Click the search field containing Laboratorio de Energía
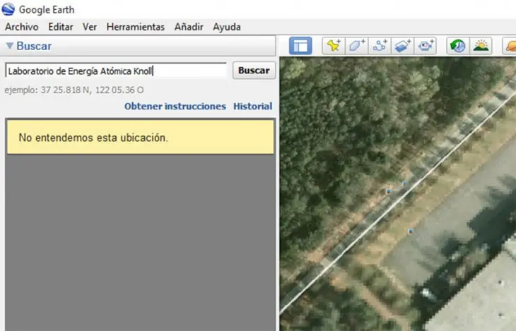This screenshot has width=516, height=331. (x=116, y=71)
